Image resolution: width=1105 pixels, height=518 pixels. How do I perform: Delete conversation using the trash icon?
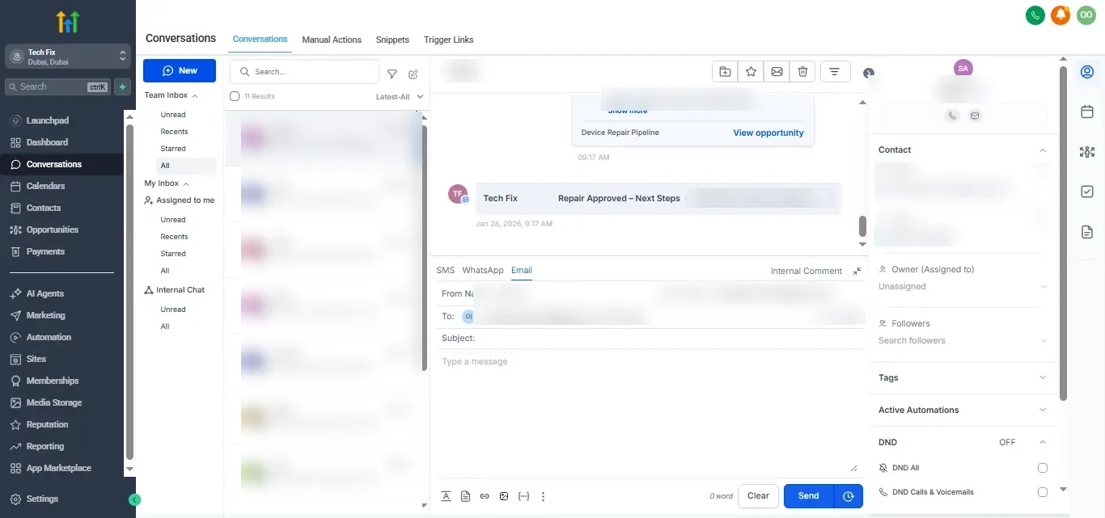802,72
